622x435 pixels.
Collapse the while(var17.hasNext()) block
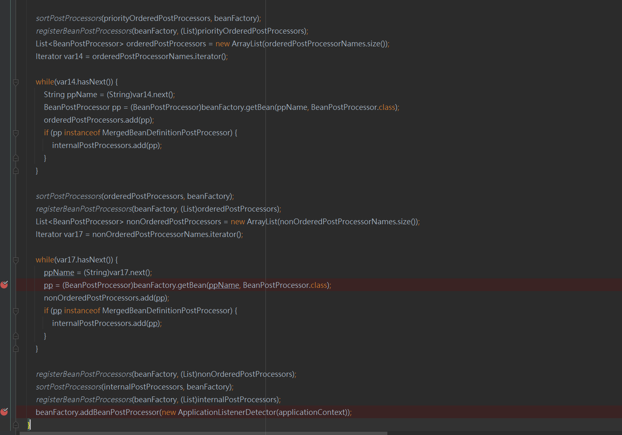pos(16,260)
